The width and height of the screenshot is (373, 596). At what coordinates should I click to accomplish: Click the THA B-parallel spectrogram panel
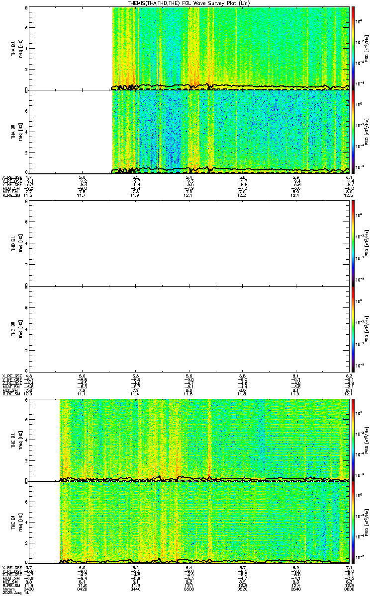click(x=189, y=132)
